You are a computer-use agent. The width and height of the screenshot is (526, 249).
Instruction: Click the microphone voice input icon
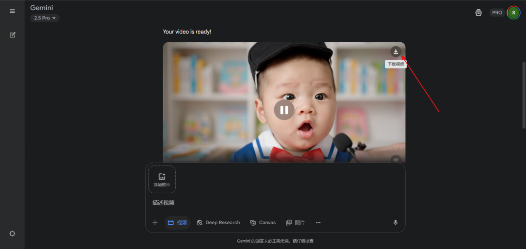coord(395,223)
